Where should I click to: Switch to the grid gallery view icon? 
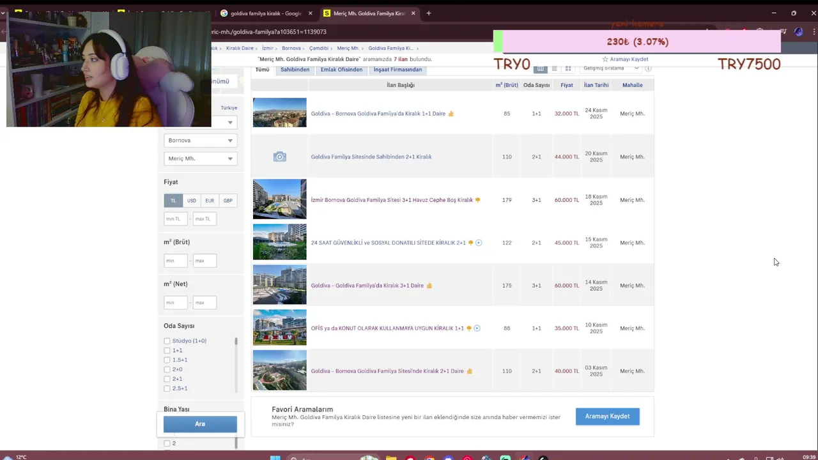pyautogui.click(x=567, y=68)
